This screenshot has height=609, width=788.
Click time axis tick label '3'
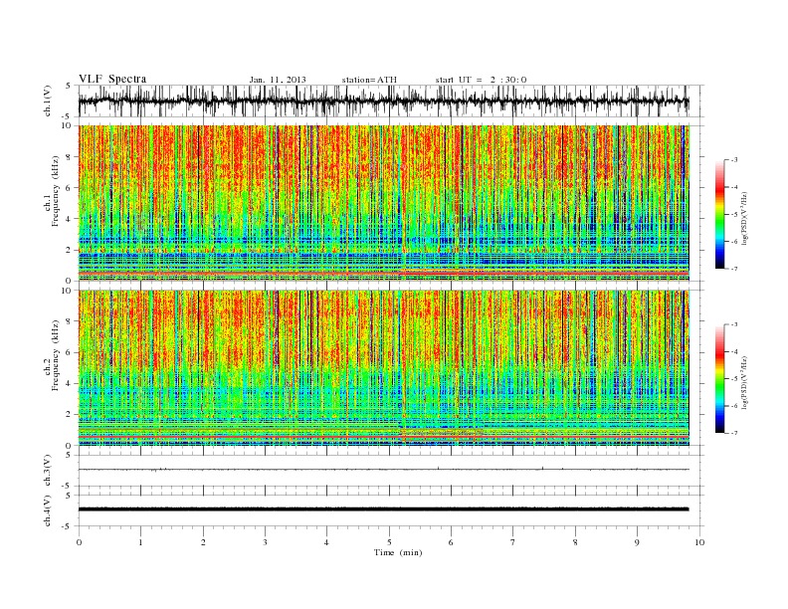click(265, 542)
